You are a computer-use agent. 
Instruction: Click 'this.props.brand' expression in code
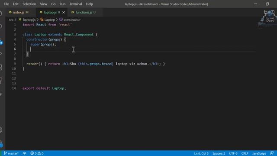tap(96, 64)
